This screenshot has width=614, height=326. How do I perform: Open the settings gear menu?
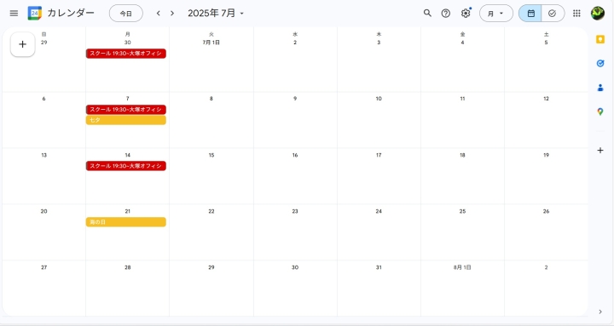[466, 14]
